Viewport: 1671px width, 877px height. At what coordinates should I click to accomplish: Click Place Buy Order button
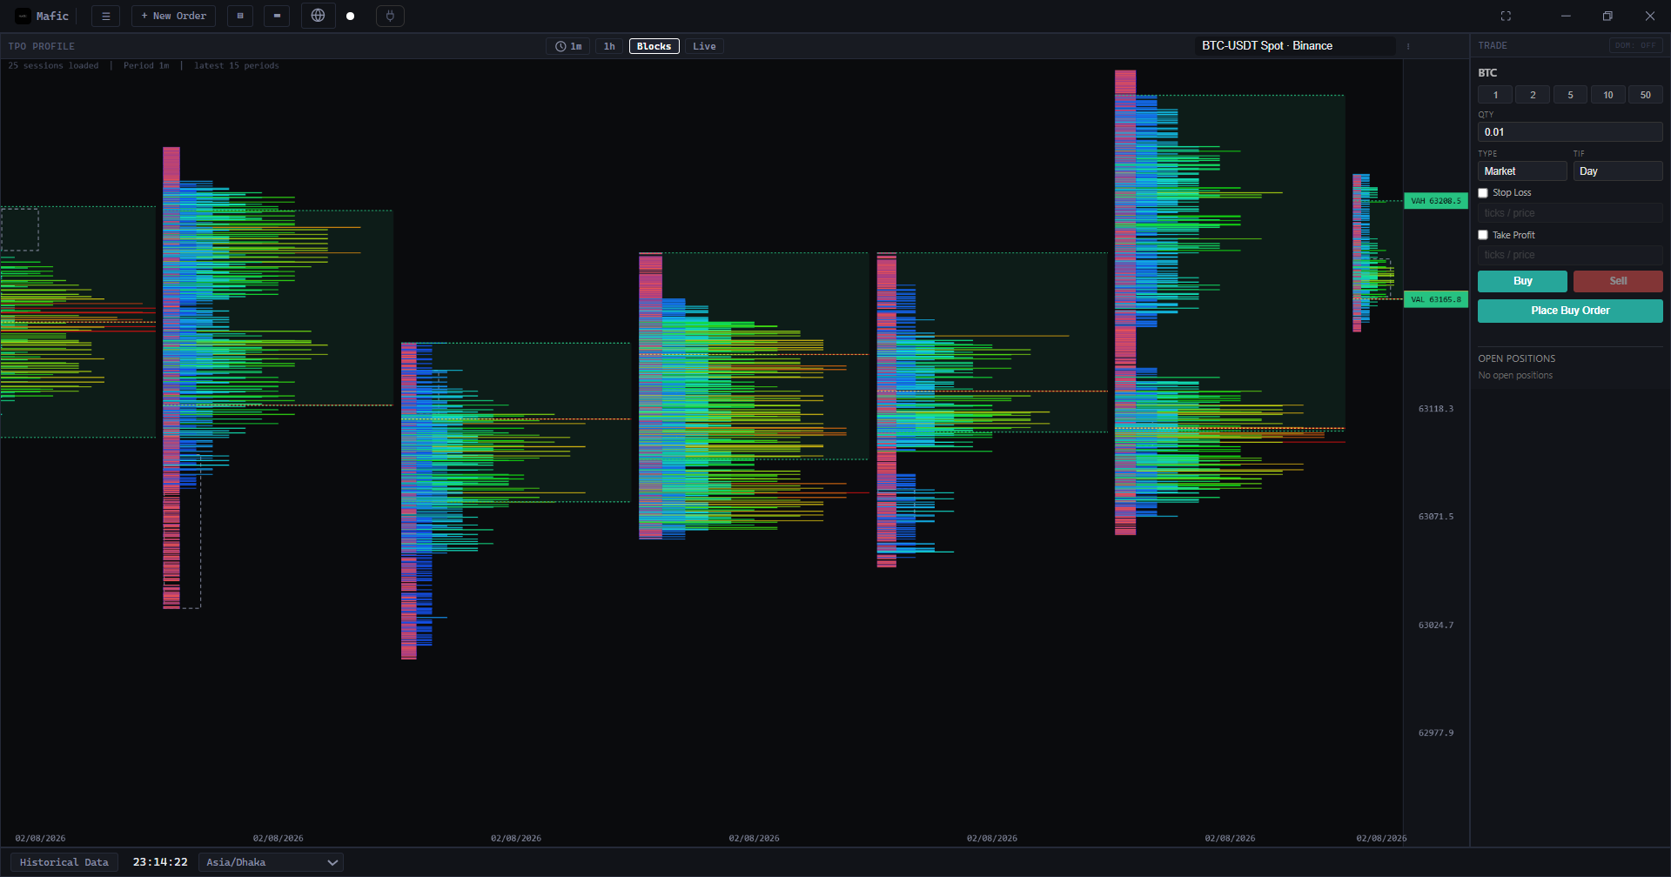click(1570, 311)
